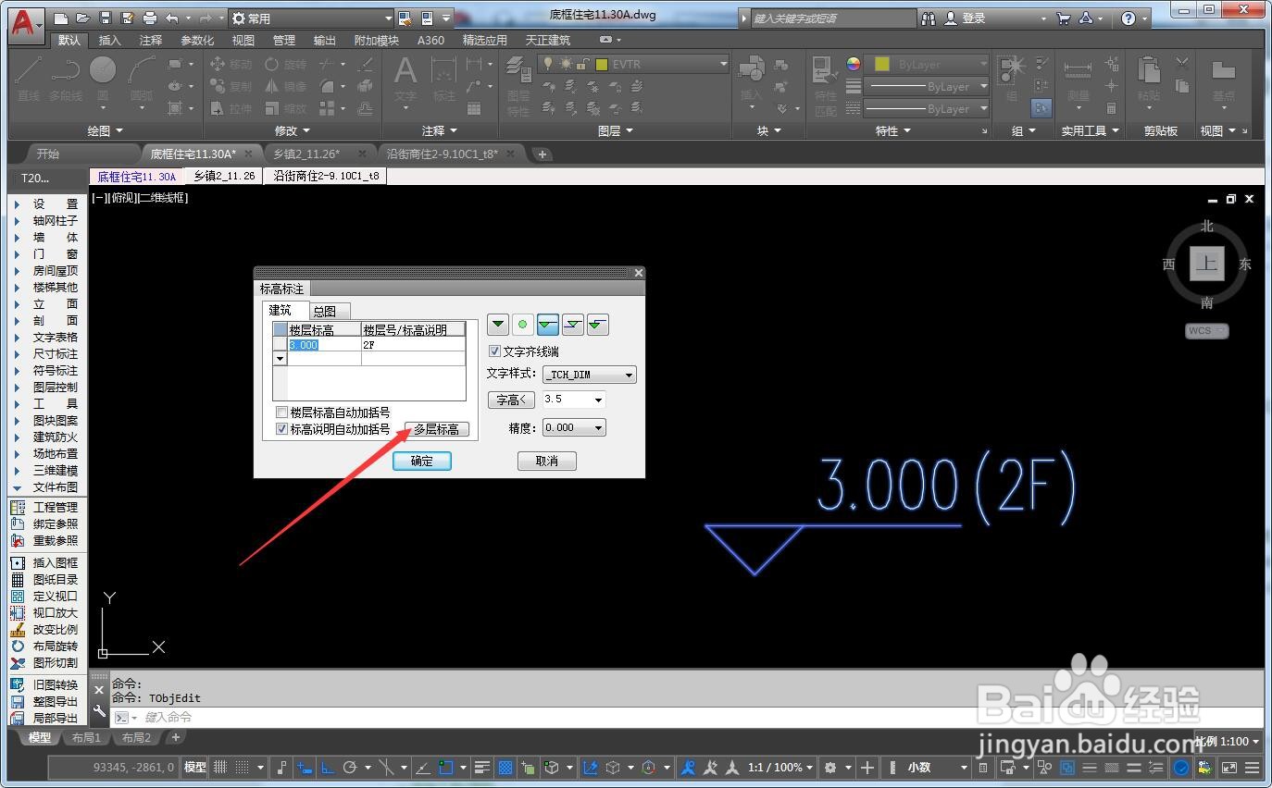
Task: Switch to 布局2 layout tab
Action: 136,737
